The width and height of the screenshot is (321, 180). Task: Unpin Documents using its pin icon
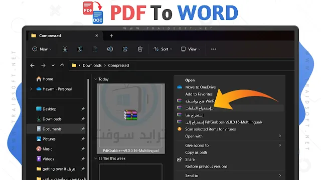coord(83,129)
